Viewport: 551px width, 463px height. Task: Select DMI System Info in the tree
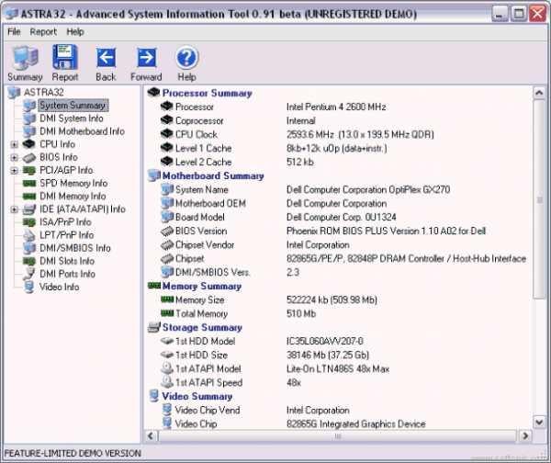click(72, 119)
